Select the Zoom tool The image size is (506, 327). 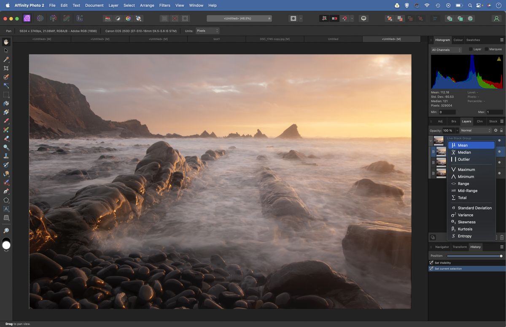pos(6,230)
